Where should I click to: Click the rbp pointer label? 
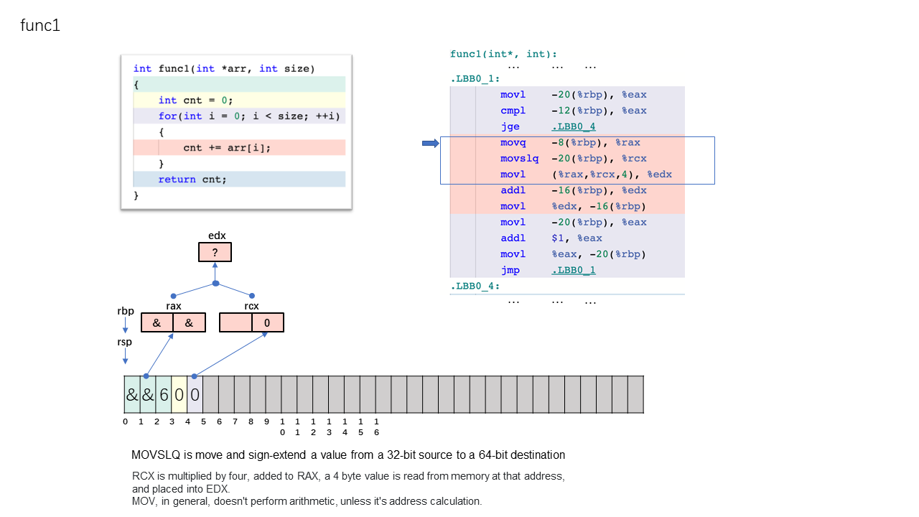coord(126,311)
